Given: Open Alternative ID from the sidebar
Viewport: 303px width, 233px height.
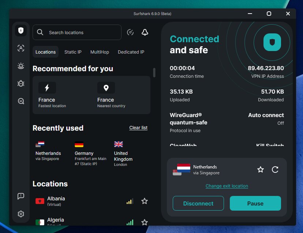Looking at the screenshot, I should (20, 48).
